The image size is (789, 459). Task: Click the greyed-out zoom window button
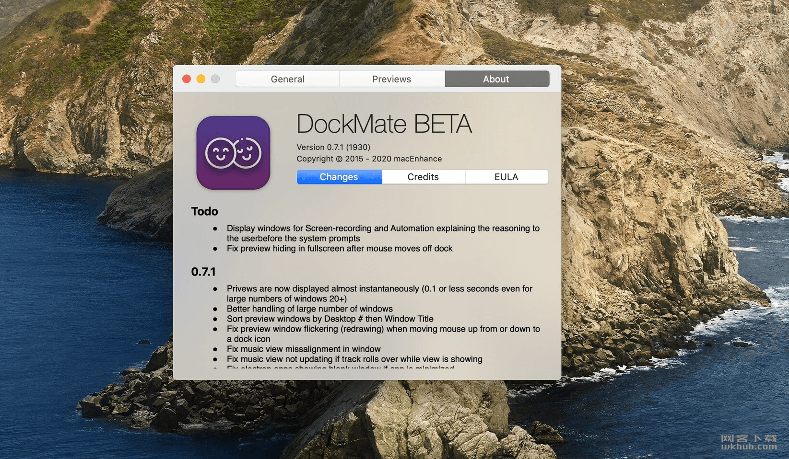click(215, 79)
